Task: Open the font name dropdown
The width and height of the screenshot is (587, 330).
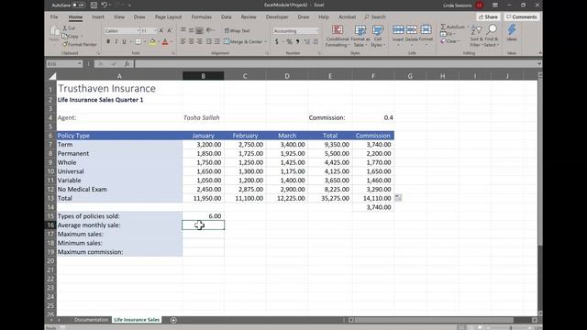Action: [x=138, y=31]
